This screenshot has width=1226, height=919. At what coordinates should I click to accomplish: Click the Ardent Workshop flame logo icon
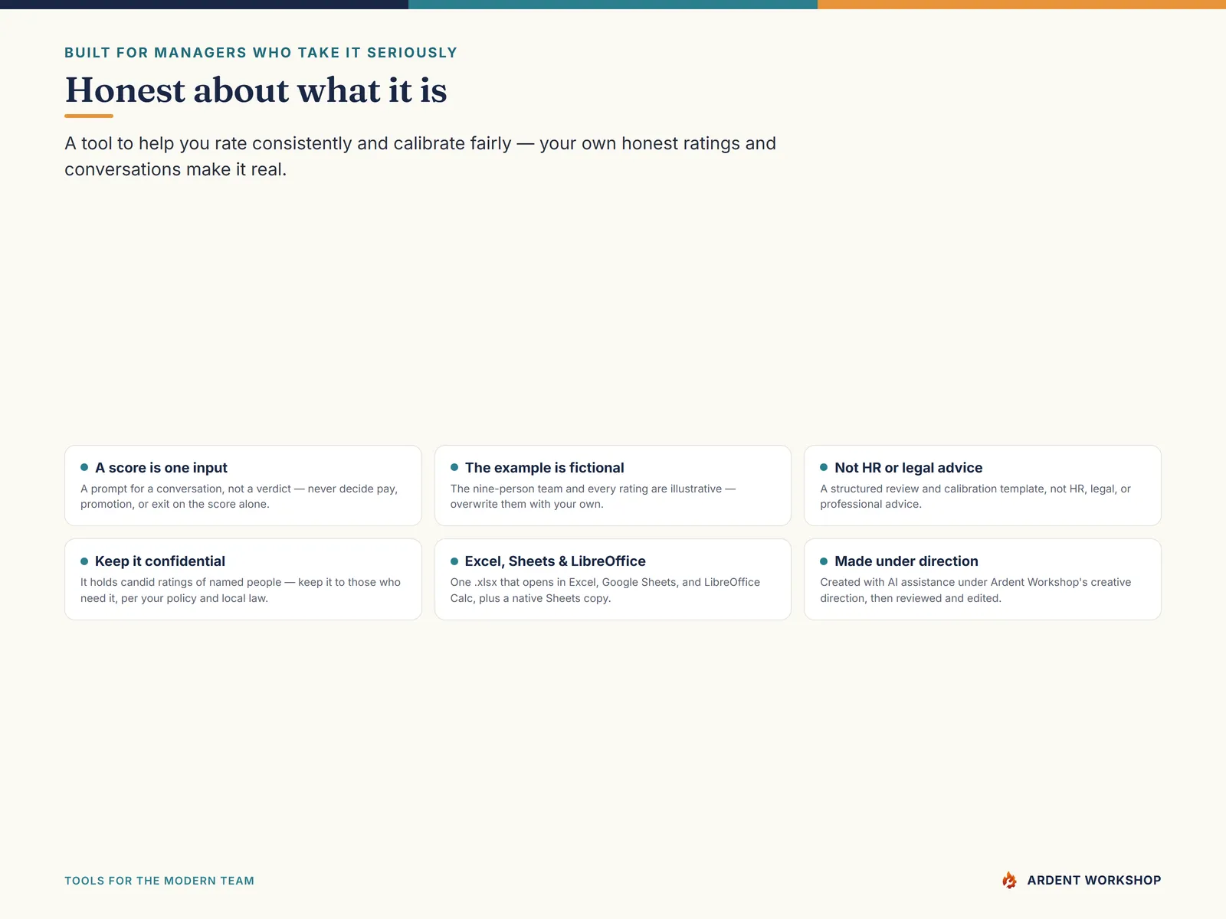(x=1009, y=880)
